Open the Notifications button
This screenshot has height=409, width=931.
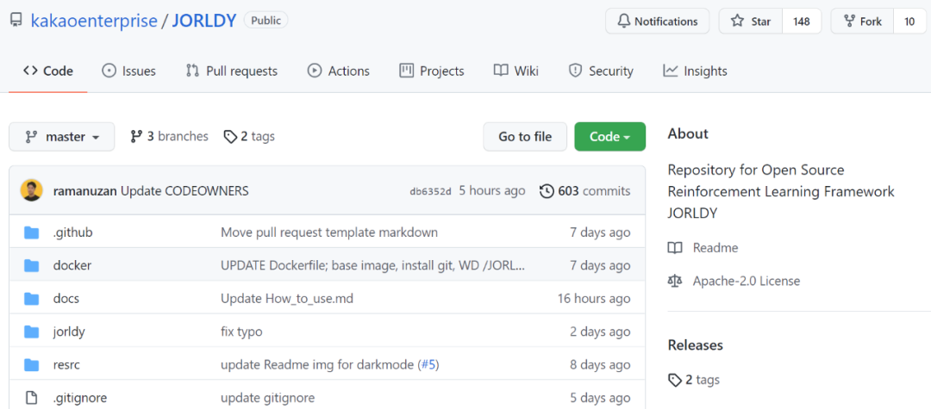point(657,22)
